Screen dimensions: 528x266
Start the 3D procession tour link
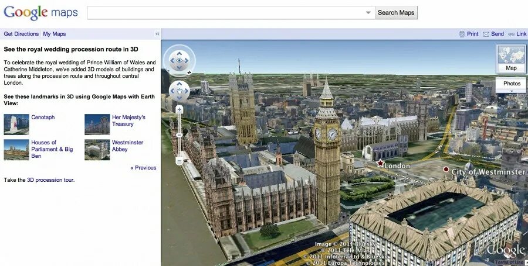click(50, 180)
